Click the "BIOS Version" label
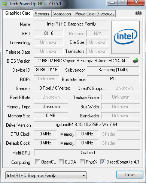Image resolution: width=146 pixels, height=183 pixels. 19,61
